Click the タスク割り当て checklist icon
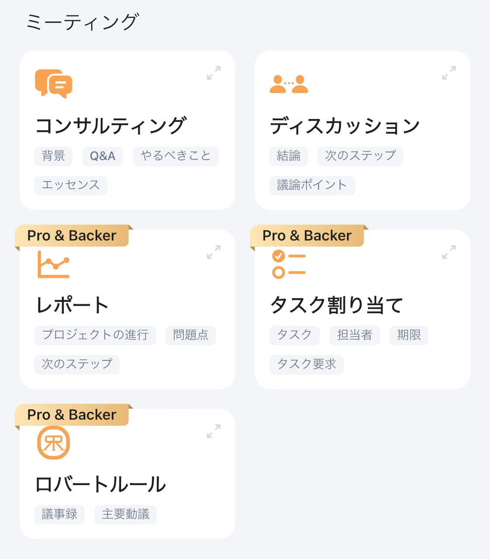The width and height of the screenshot is (490, 559). coord(289,264)
